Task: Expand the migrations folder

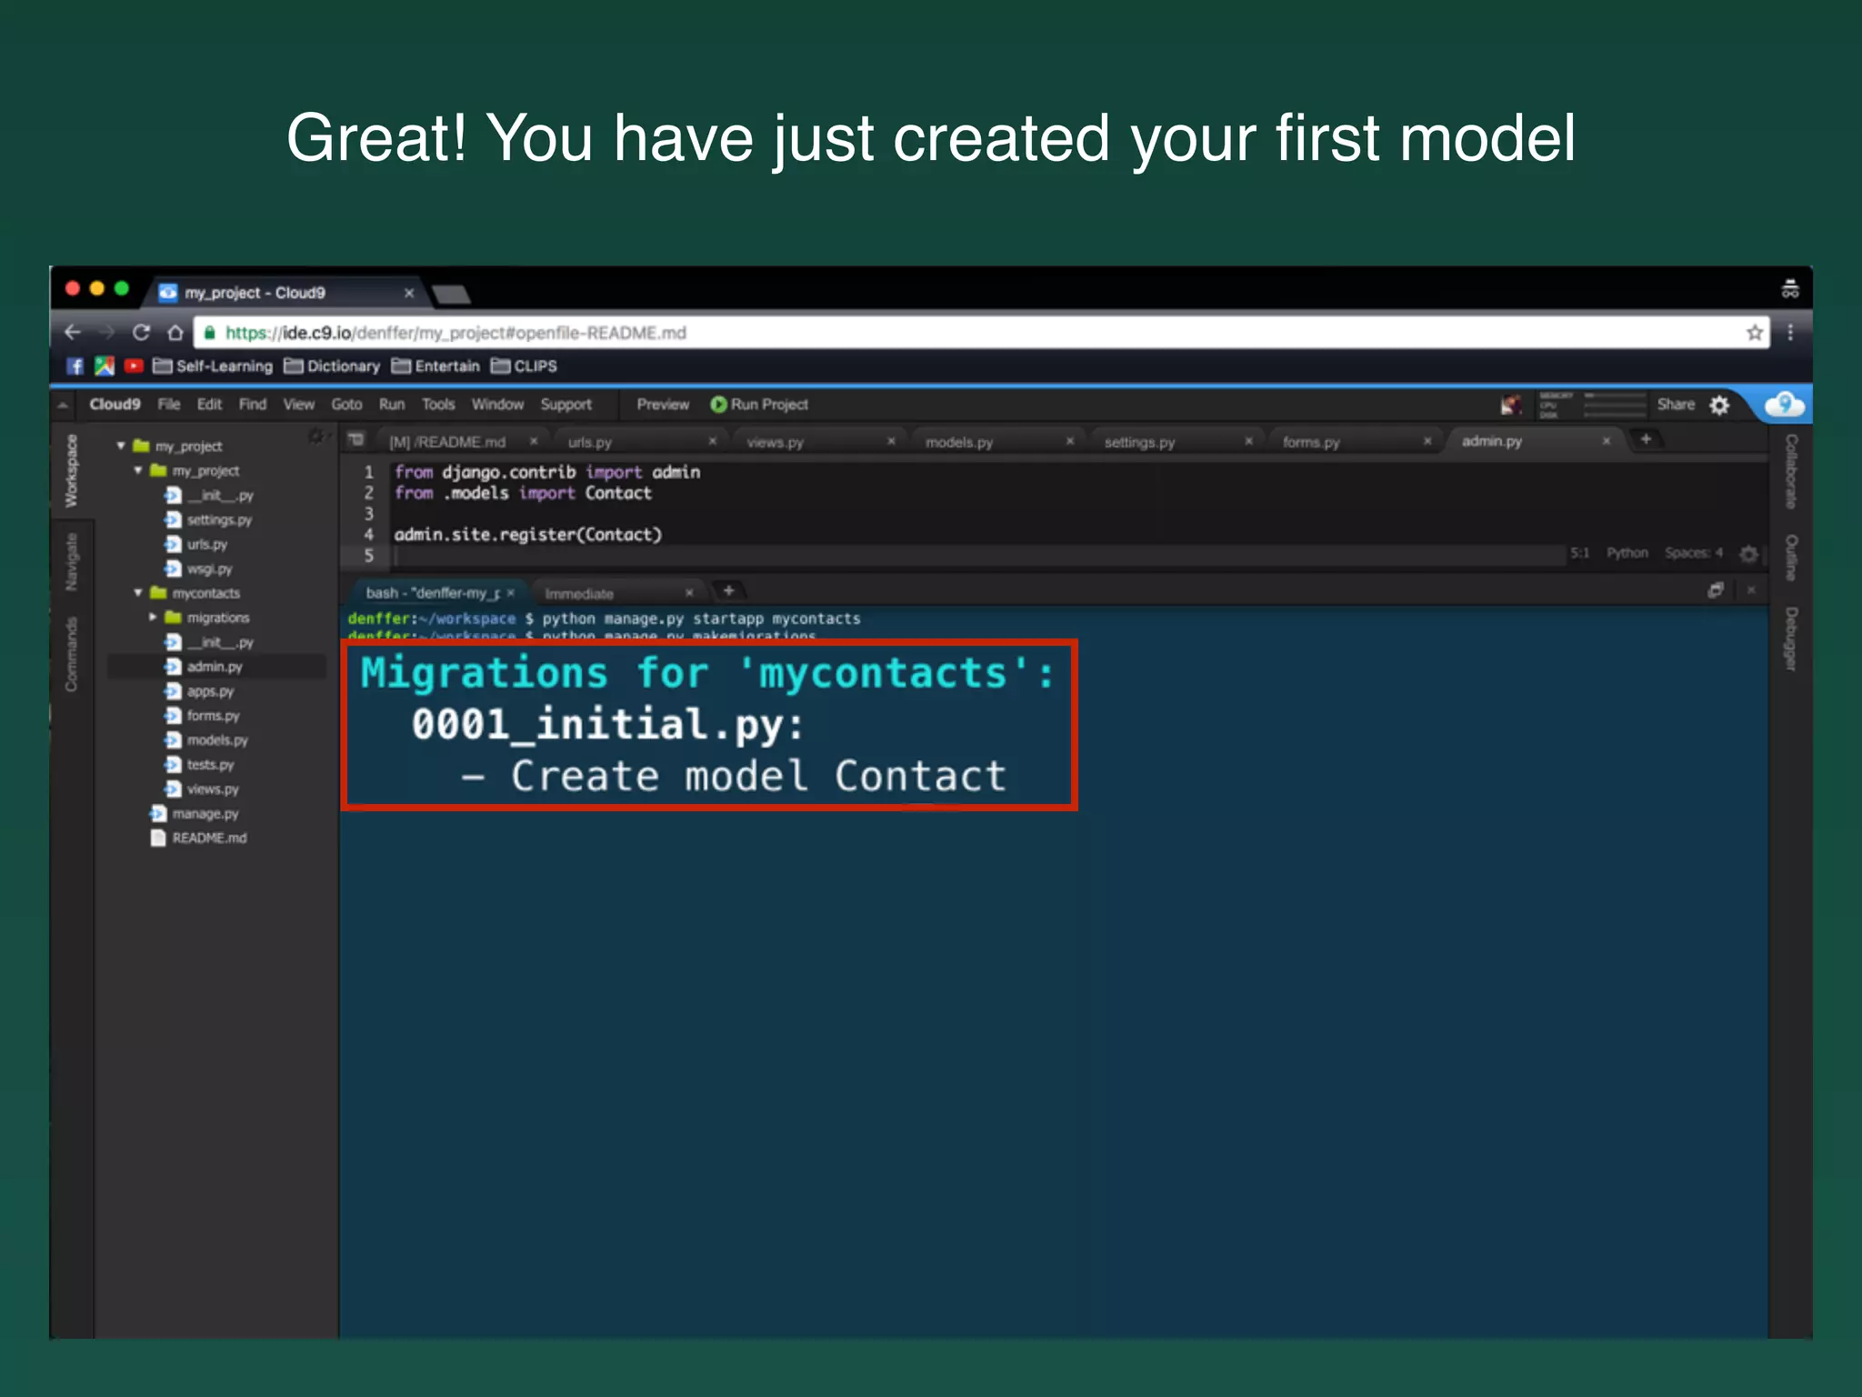Action: [x=153, y=618]
